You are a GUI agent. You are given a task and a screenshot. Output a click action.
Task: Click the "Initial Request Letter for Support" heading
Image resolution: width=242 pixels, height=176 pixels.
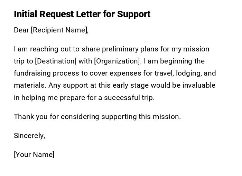tap(82, 14)
